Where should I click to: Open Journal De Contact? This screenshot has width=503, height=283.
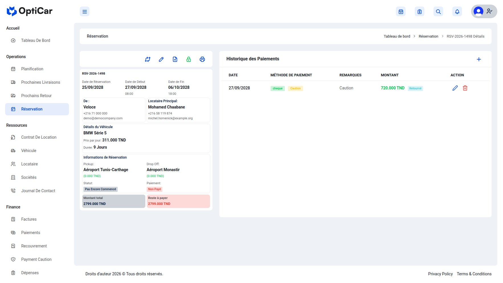pyautogui.click(x=37, y=191)
